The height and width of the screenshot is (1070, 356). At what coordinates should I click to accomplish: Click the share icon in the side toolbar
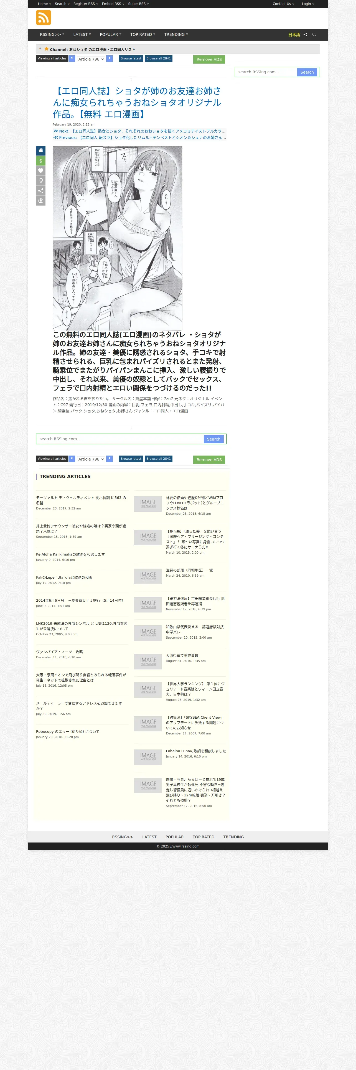[x=40, y=191]
